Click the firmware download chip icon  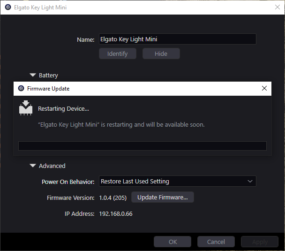(x=26, y=108)
